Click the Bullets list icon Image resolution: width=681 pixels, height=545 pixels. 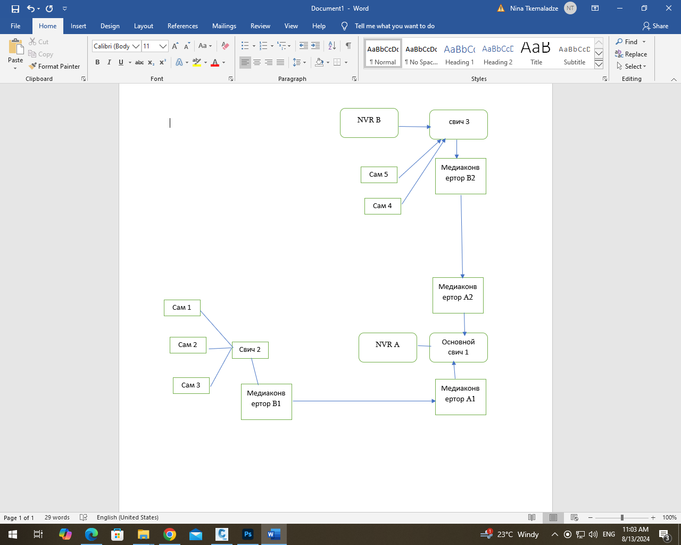[245, 46]
